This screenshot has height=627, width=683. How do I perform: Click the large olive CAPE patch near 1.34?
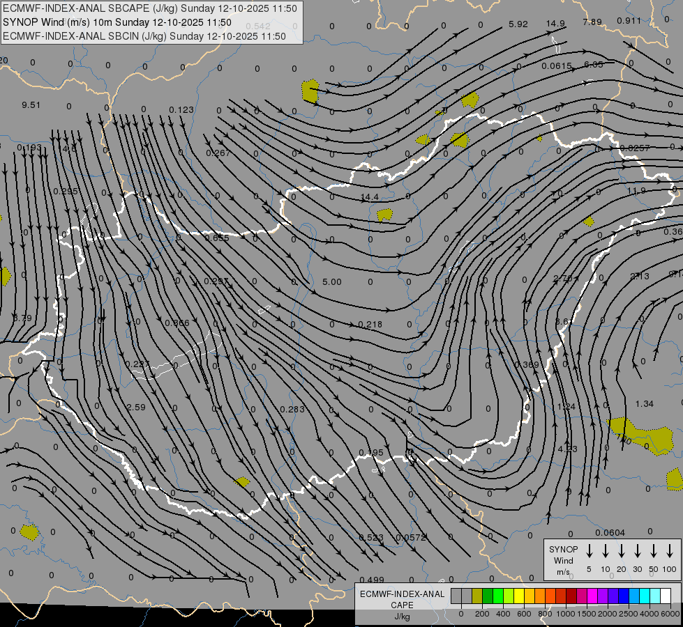point(641,435)
